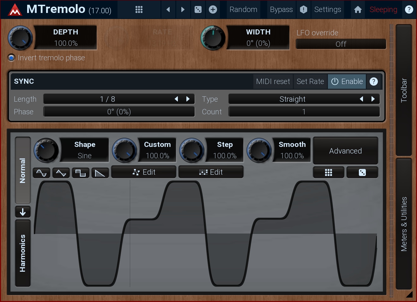Switch to the Normal tab

click(x=23, y=170)
